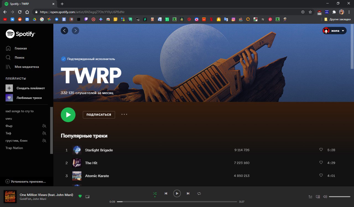Toggle shuffle playback
354x207 pixels.
[x=155, y=193]
